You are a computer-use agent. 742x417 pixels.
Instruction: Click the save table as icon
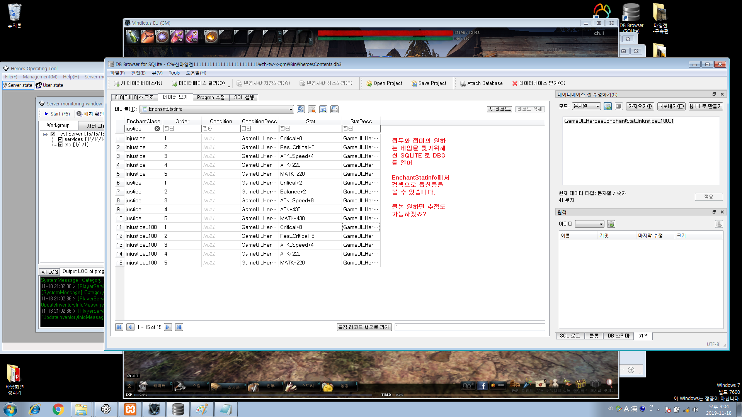click(x=323, y=109)
